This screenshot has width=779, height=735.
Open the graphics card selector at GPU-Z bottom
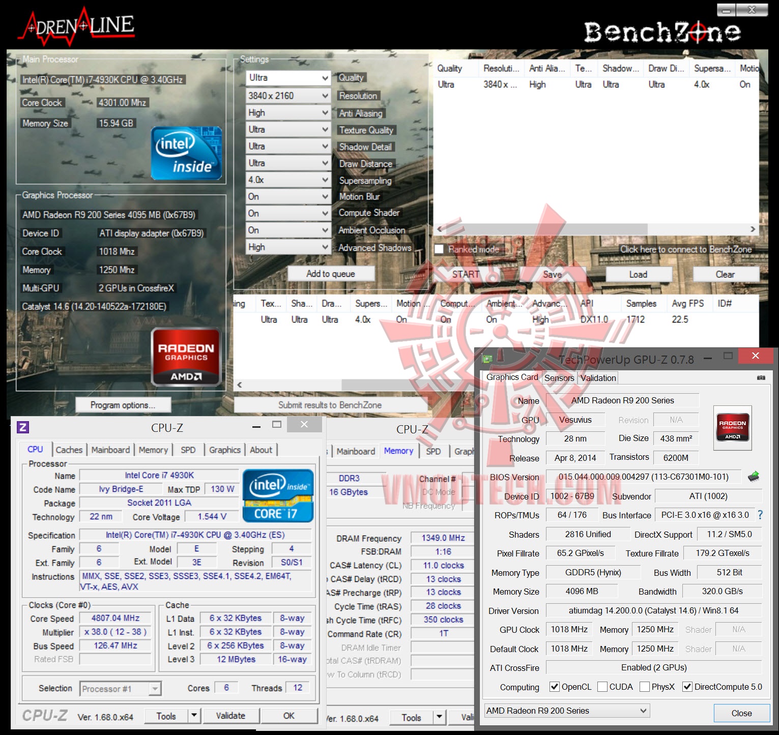(x=567, y=711)
